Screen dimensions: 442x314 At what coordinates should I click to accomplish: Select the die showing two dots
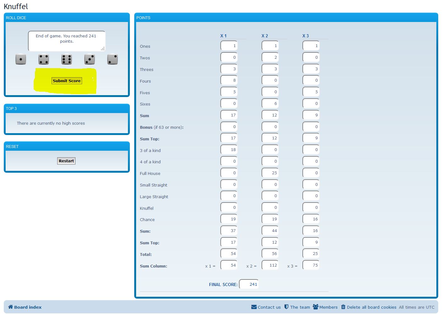pos(113,59)
